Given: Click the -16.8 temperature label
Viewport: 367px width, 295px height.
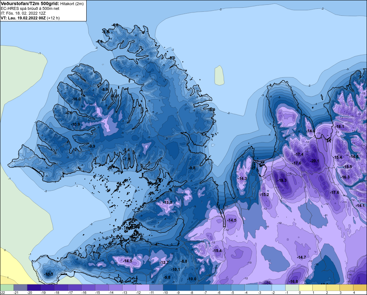Looking at the screenshot, I should click(x=294, y=281).
